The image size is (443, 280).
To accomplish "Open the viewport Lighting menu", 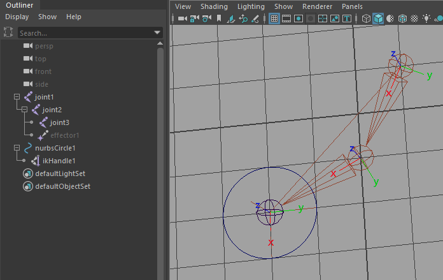I will coord(251,6).
